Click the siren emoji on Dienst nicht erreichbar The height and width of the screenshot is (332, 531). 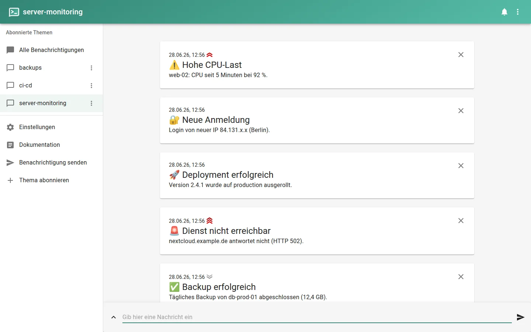174,231
